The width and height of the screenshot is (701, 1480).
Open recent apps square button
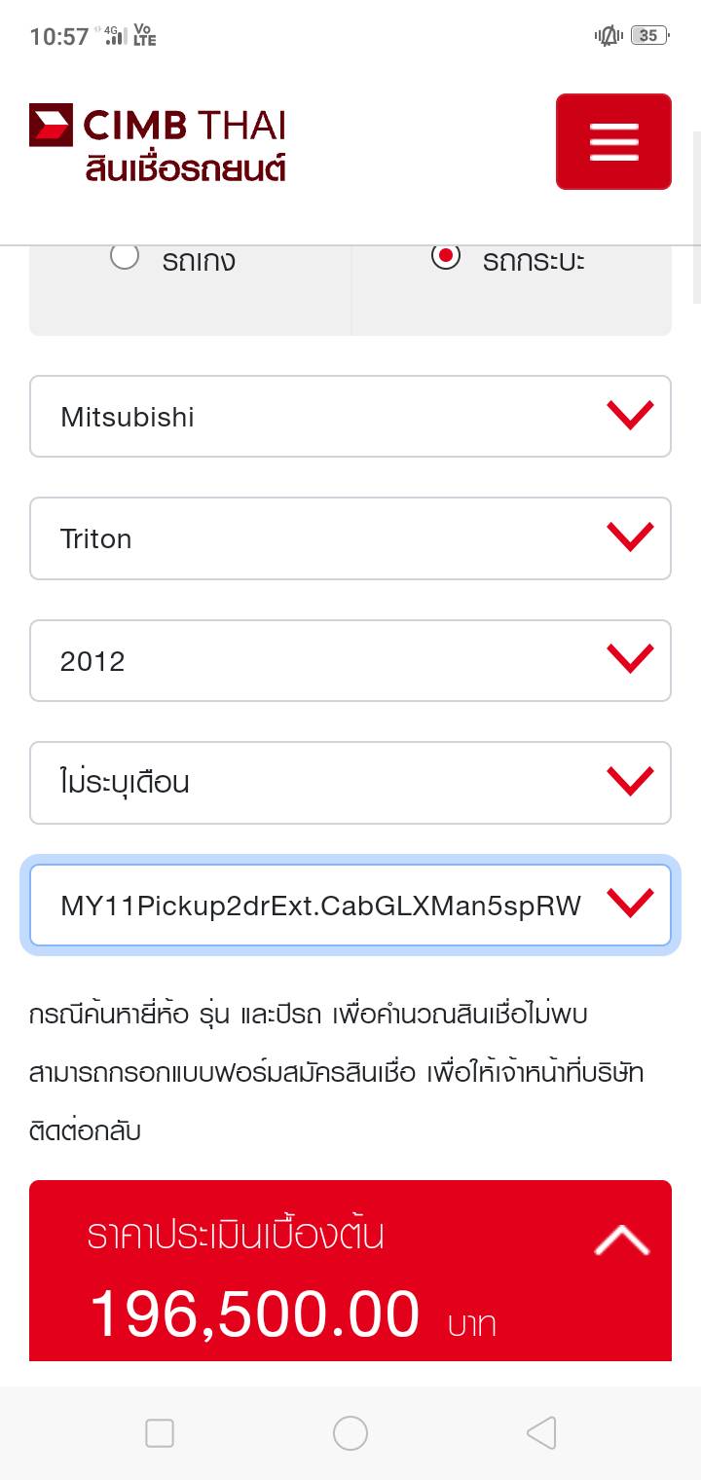click(x=160, y=1433)
